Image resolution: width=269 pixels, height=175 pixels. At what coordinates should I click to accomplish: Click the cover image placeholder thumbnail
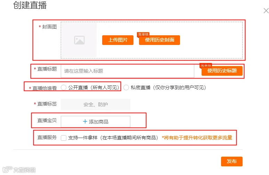click(79, 40)
